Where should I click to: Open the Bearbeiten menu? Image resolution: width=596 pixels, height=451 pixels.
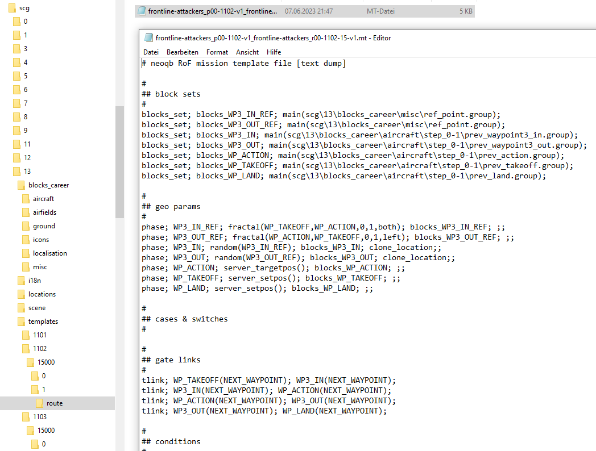183,52
